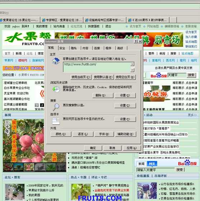Click the 市场评析 tab heading

[x=161, y=176]
